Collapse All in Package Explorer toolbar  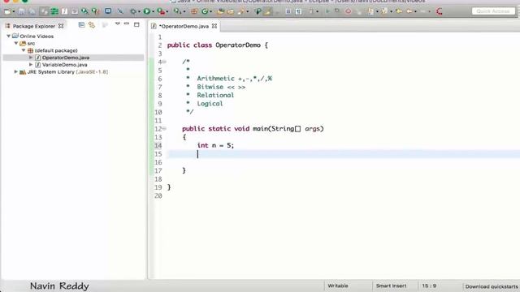(x=81, y=25)
